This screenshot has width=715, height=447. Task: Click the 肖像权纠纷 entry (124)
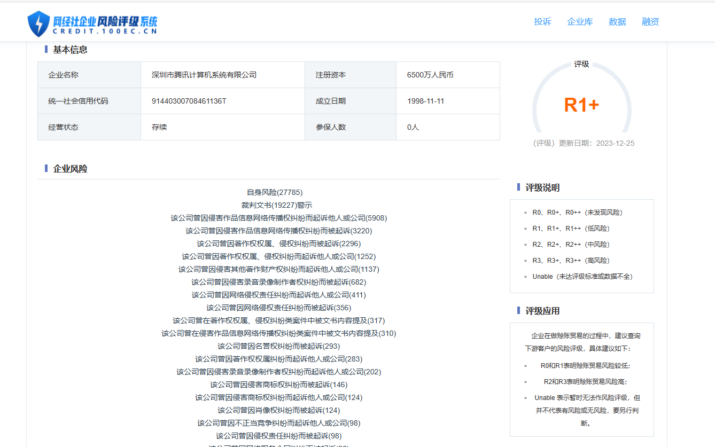tap(278, 410)
